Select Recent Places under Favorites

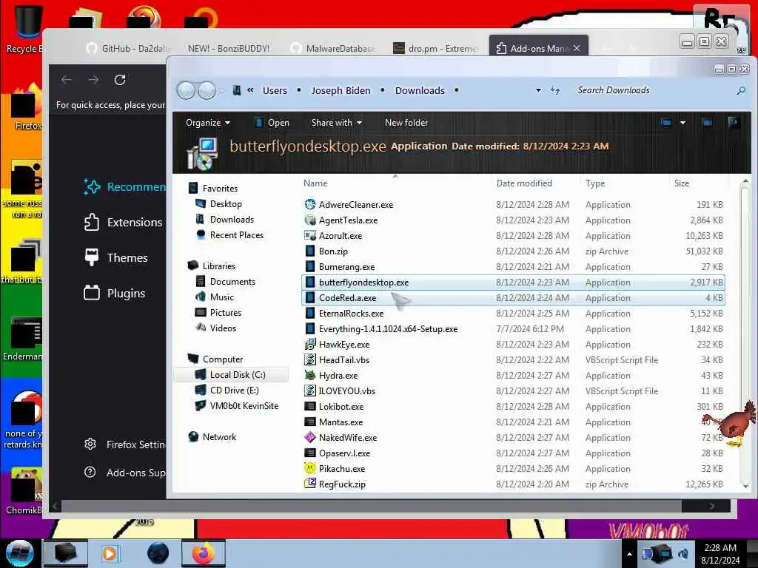[236, 234]
